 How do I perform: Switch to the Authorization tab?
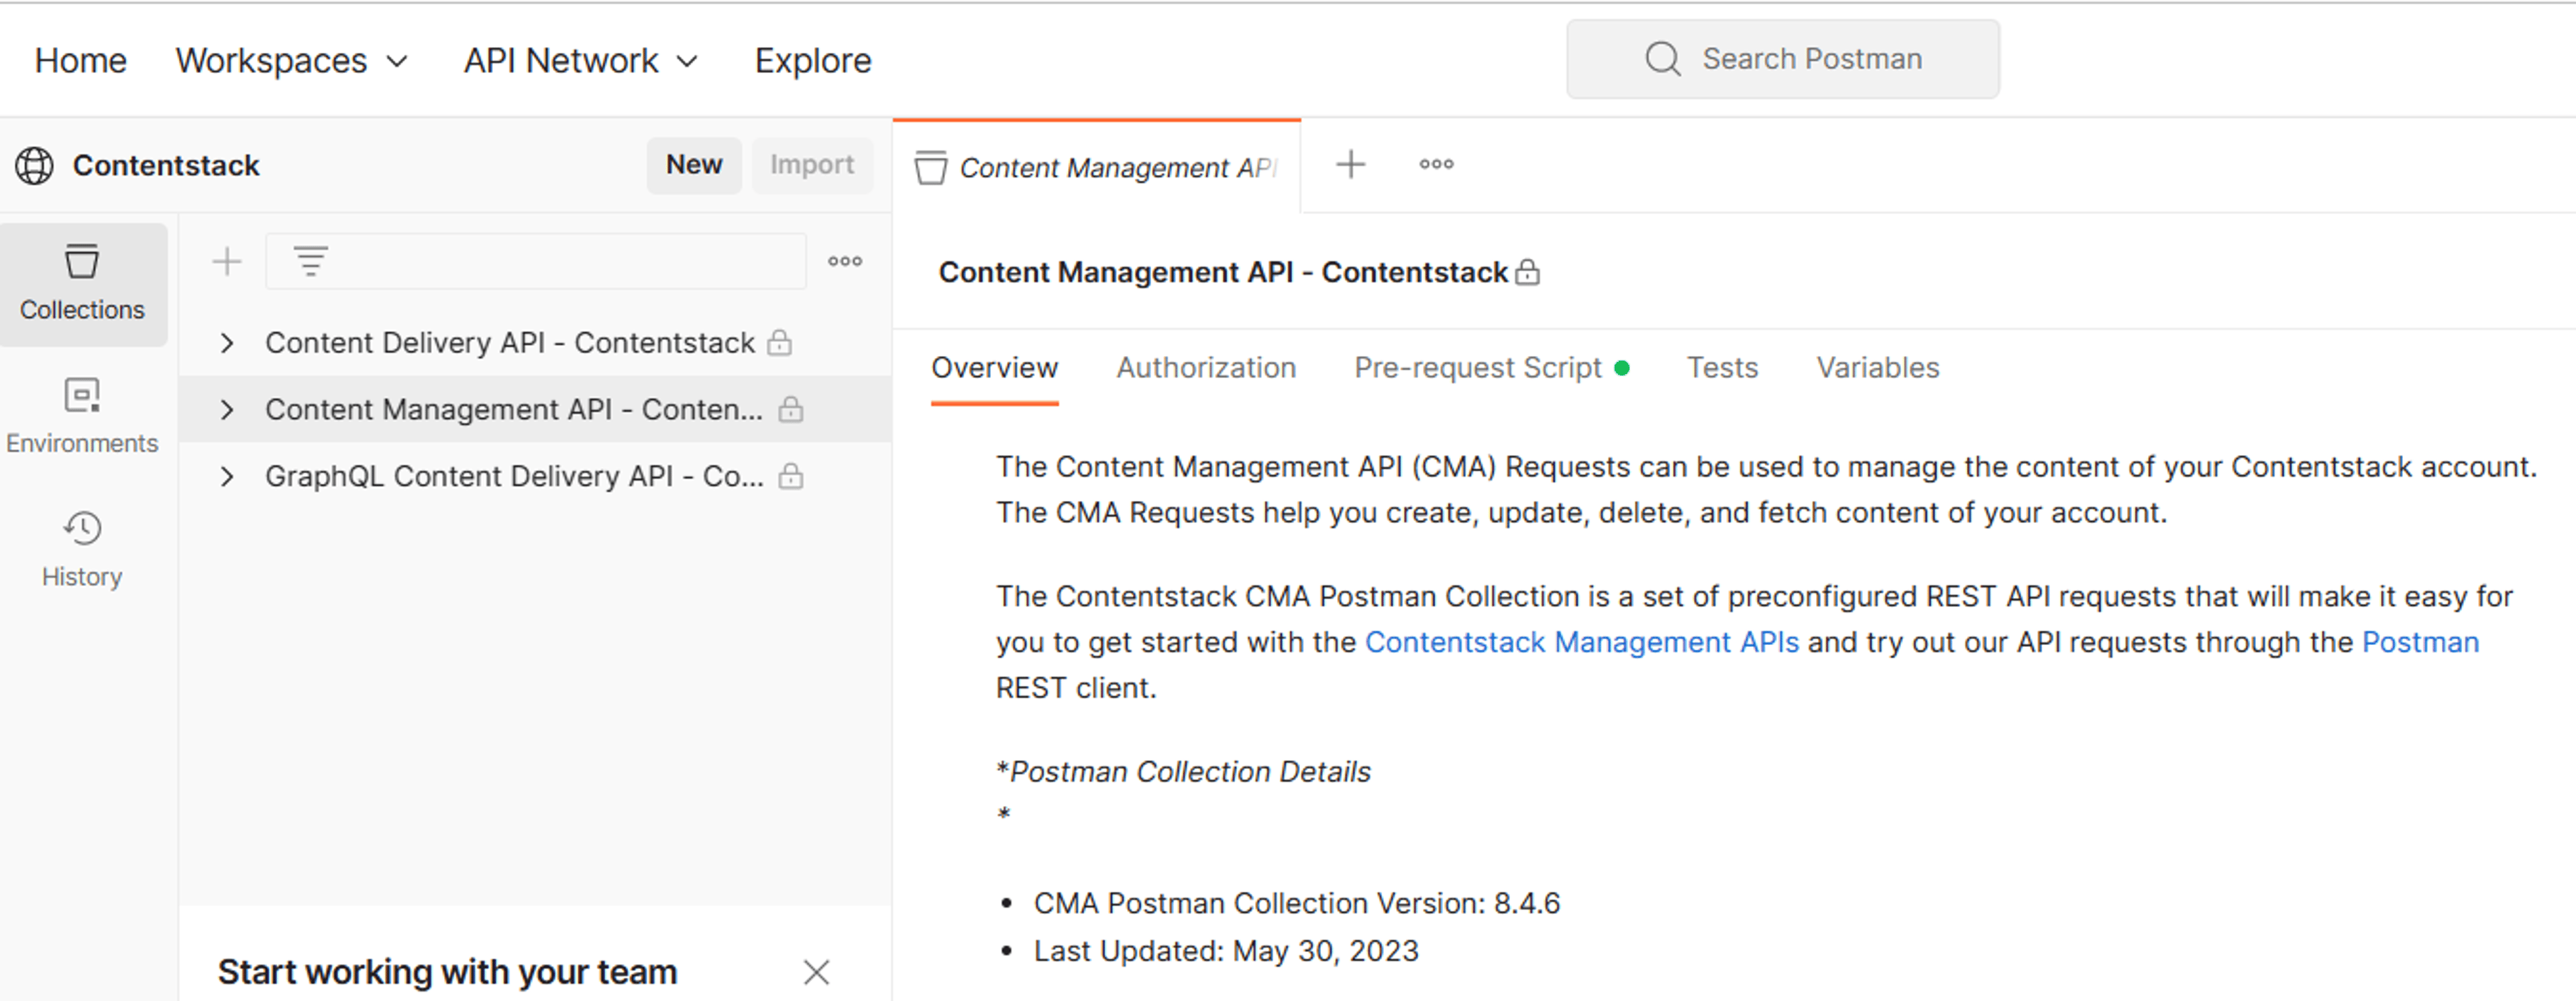point(1206,367)
